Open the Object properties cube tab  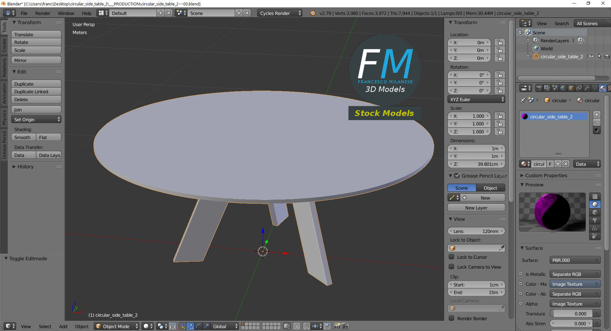point(571,88)
